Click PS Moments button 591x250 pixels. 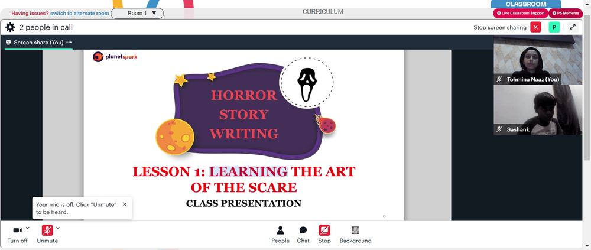tap(566, 13)
